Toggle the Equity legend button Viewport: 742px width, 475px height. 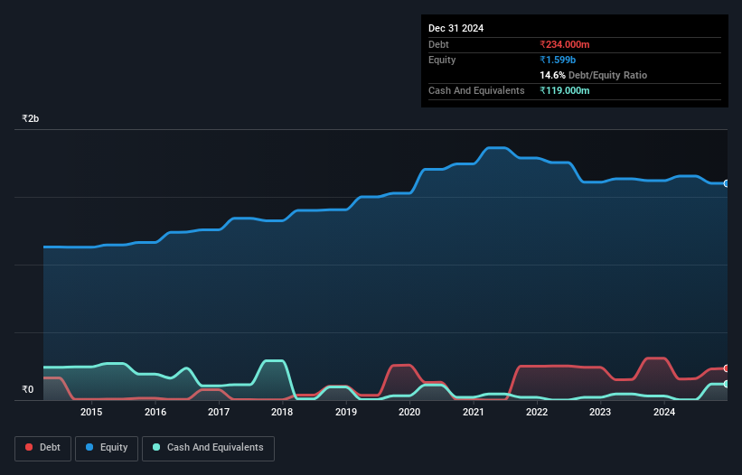point(107,448)
